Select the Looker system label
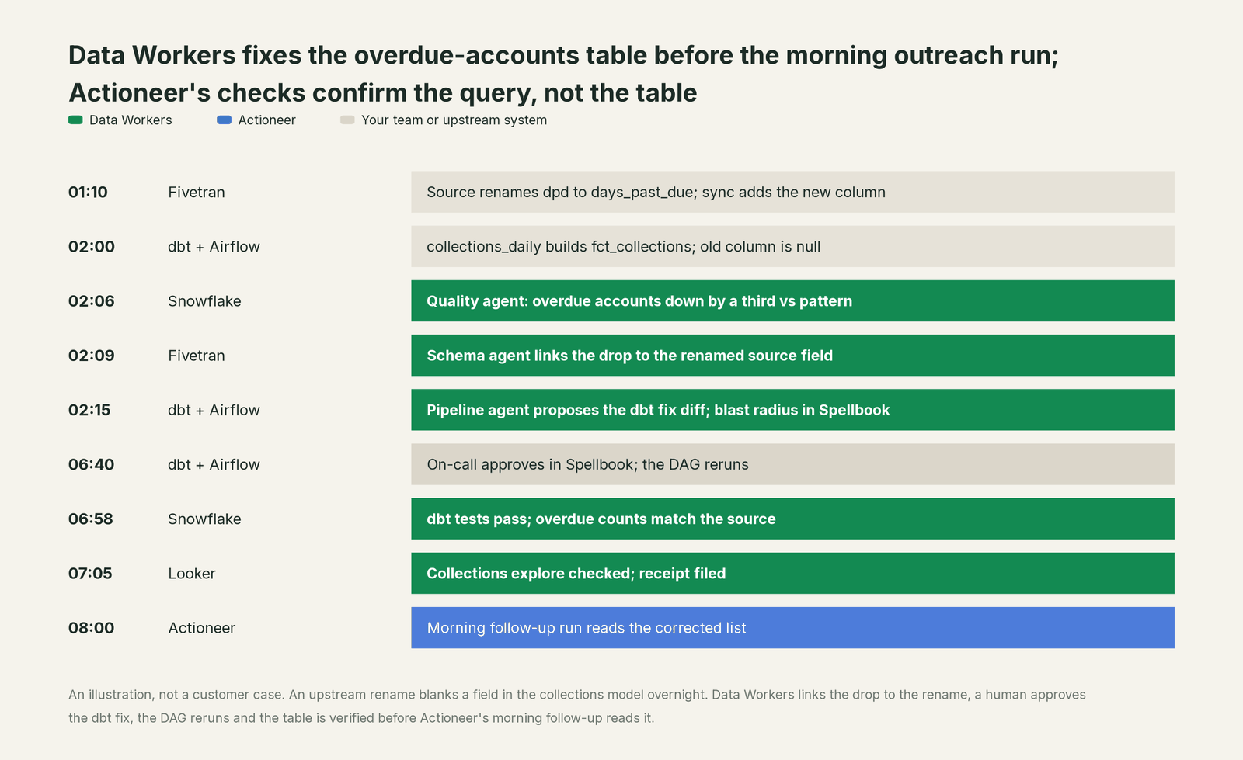The height and width of the screenshot is (760, 1243). (x=192, y=574)
